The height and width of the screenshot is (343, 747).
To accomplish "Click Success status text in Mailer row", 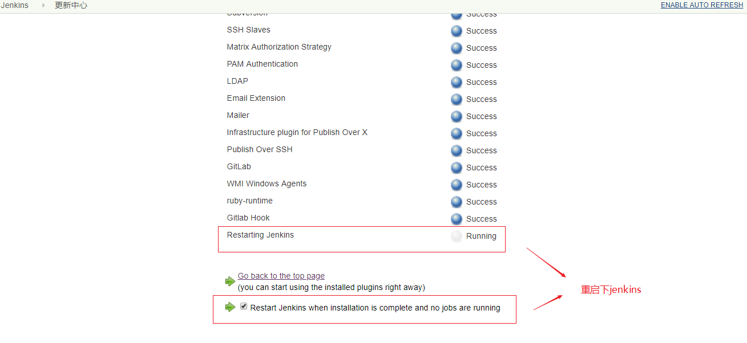I will [482, 116].
